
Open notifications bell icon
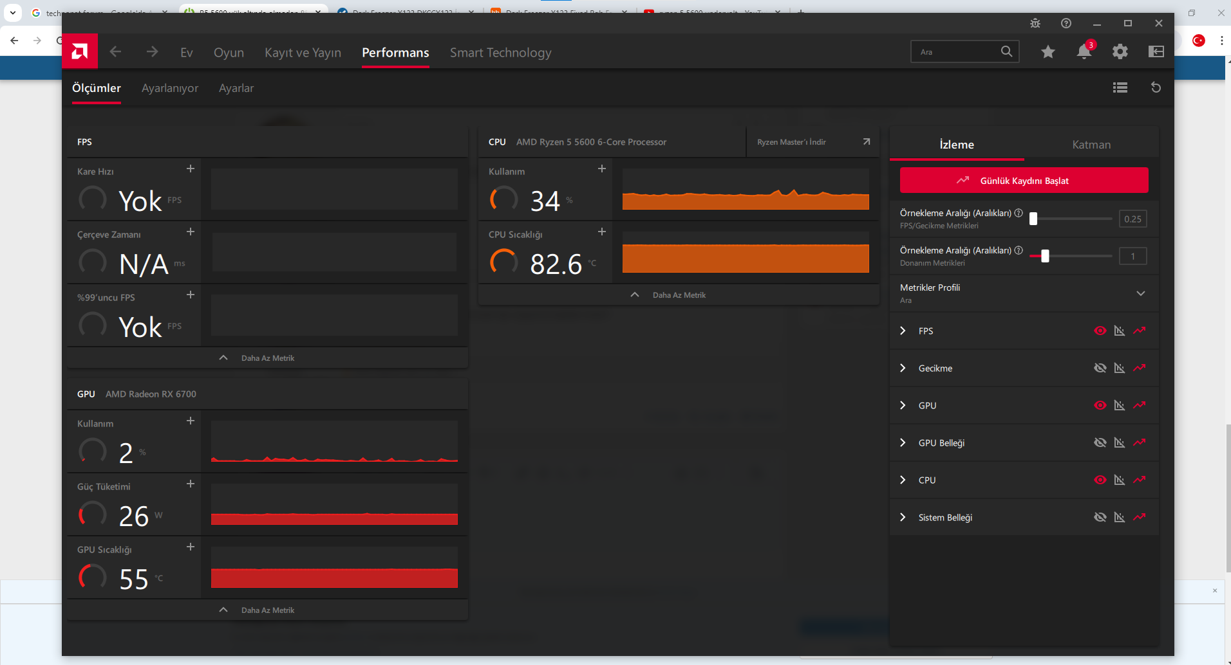click(1084, 51)
